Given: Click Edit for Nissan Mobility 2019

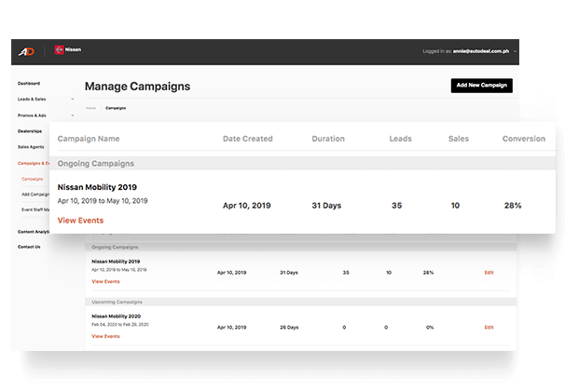Looking at the screenshot, I should tap(489, 273).
